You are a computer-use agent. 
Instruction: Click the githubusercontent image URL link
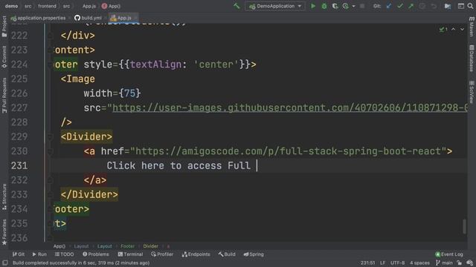point(289,108)
